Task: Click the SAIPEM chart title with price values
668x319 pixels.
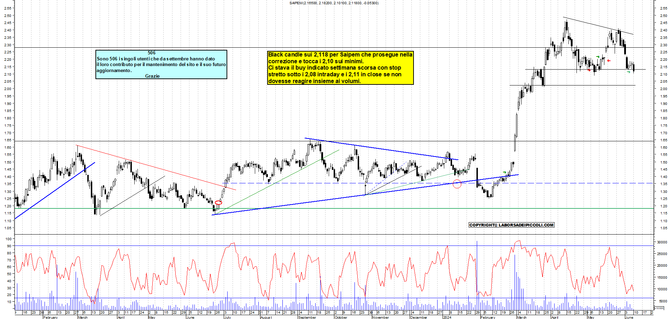Action: [x=334, y=3]
